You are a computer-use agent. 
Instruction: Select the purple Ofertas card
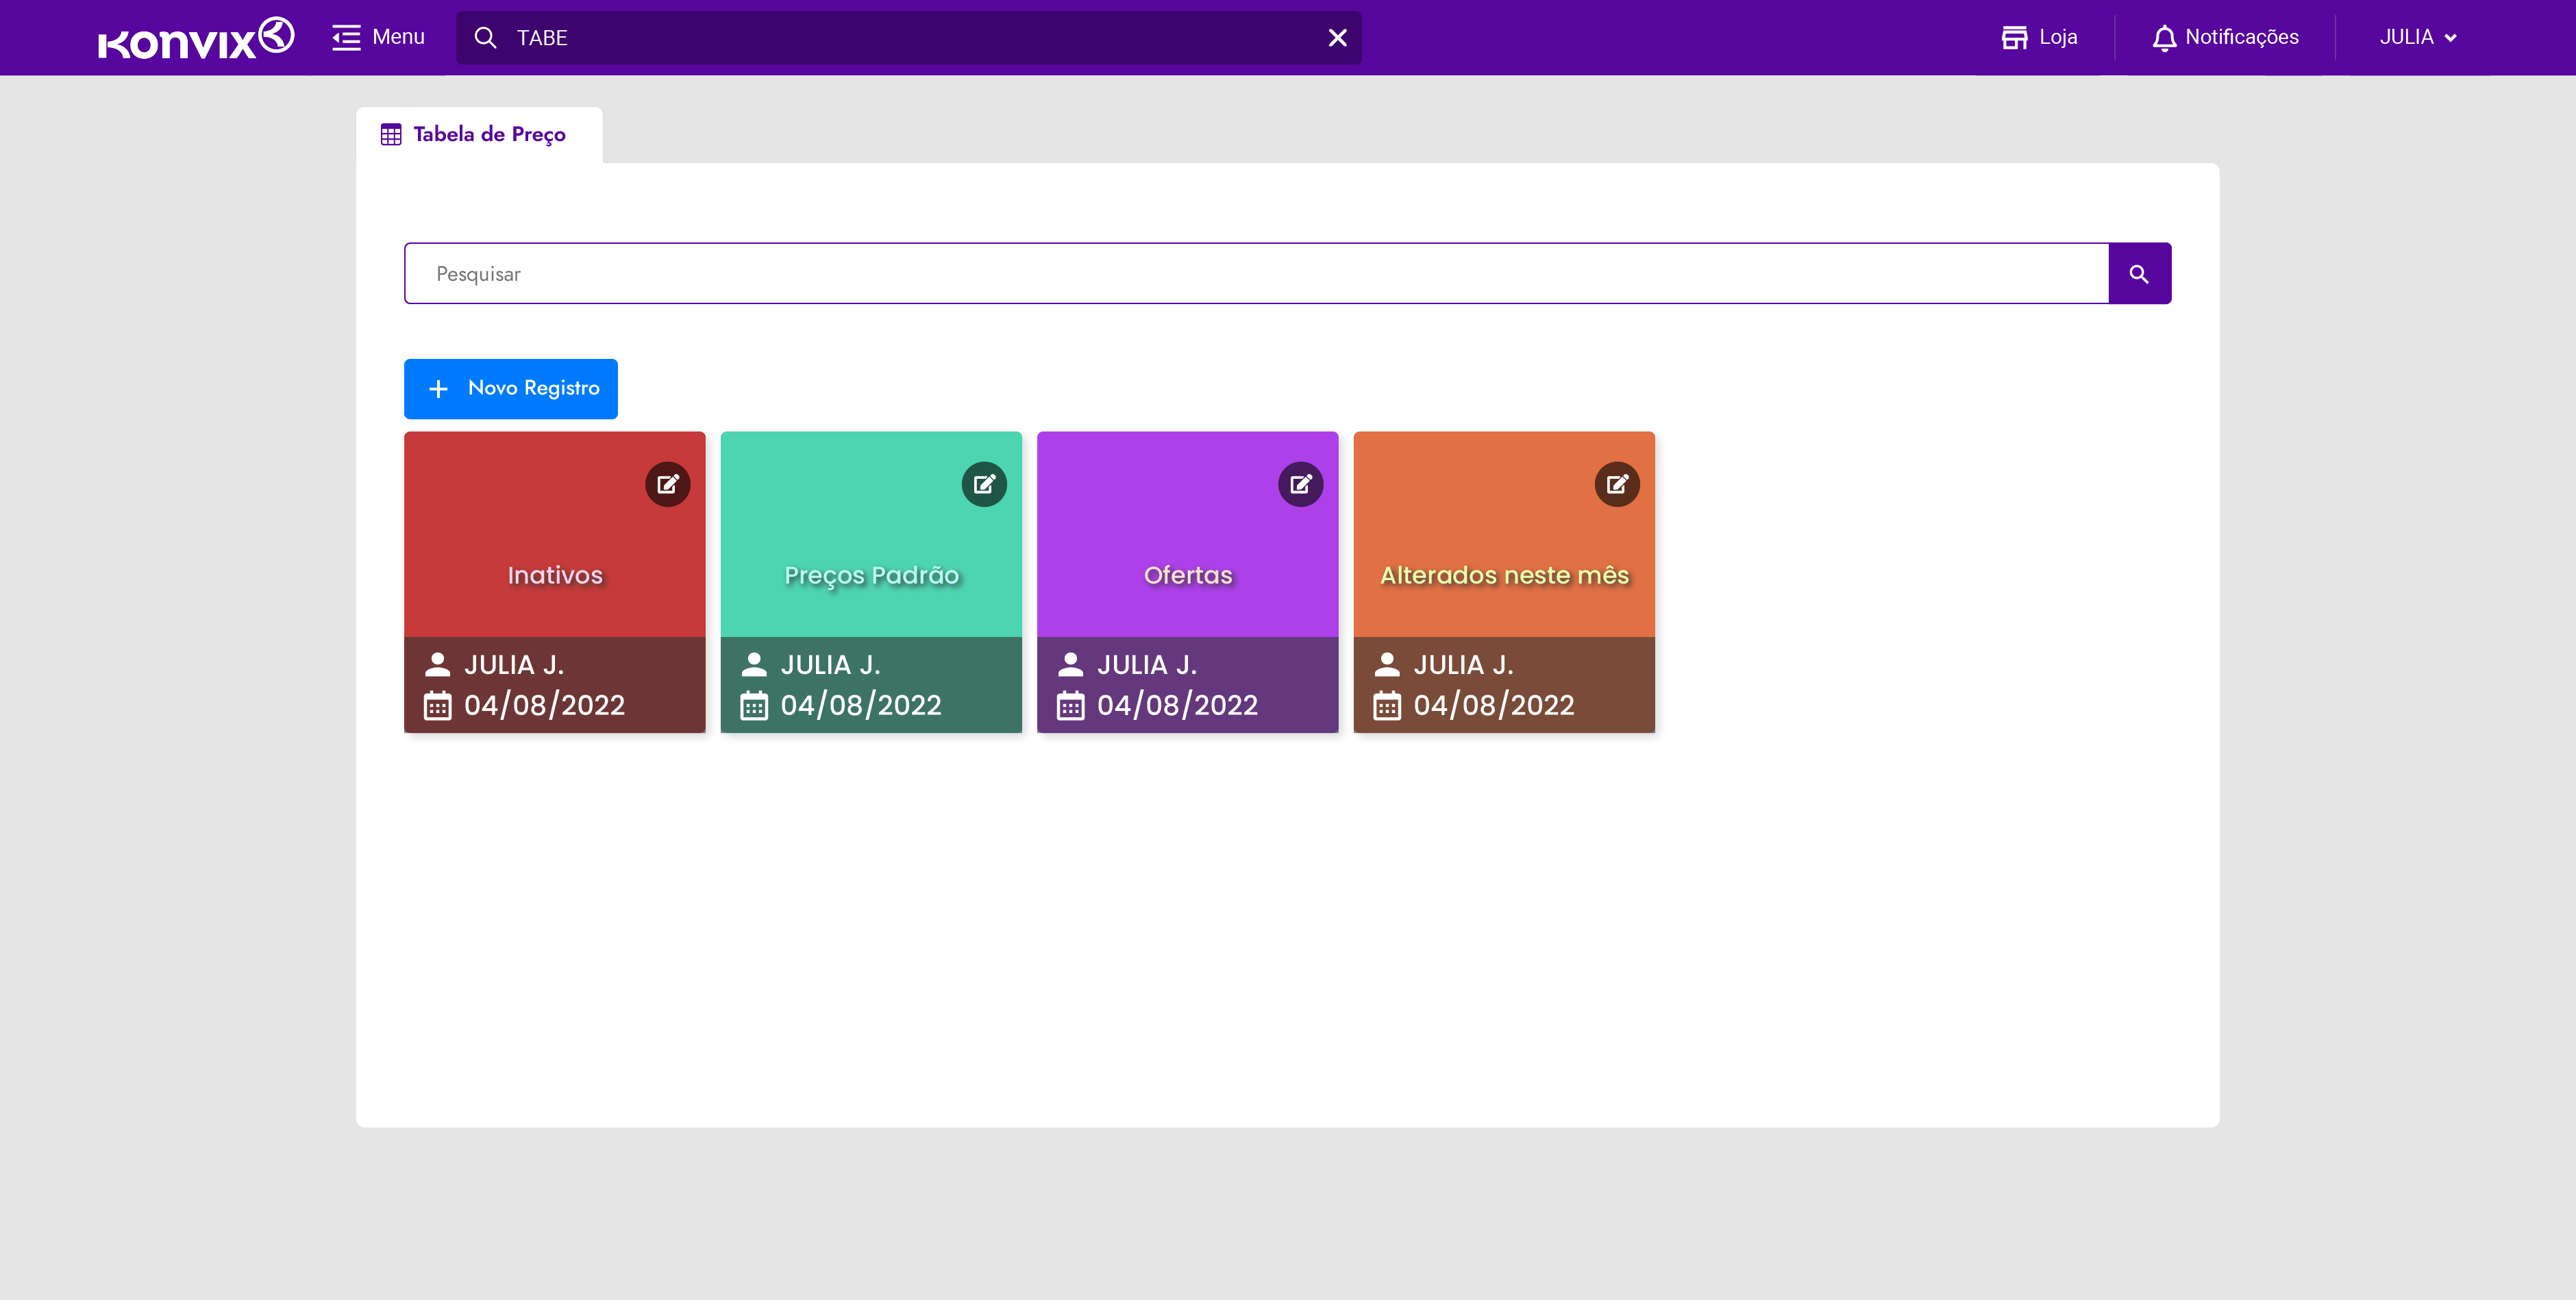click(x=1187, y=574)
